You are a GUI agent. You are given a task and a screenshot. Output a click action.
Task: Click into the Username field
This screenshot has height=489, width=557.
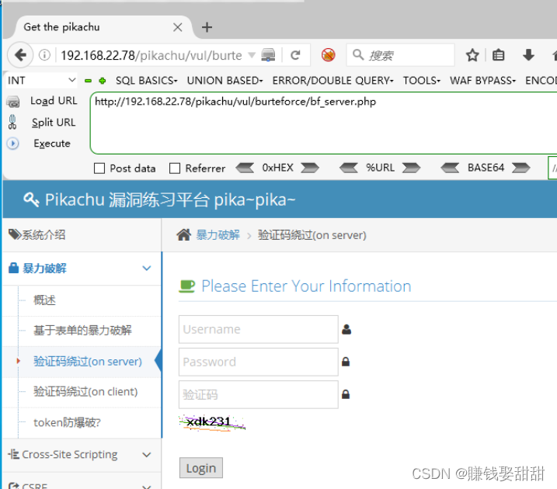[258, 329]
